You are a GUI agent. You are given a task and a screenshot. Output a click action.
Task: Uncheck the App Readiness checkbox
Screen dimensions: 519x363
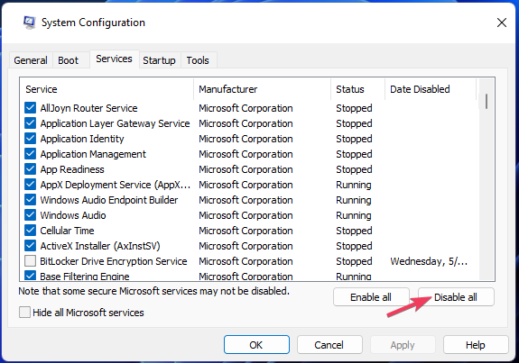click(30, 169)
